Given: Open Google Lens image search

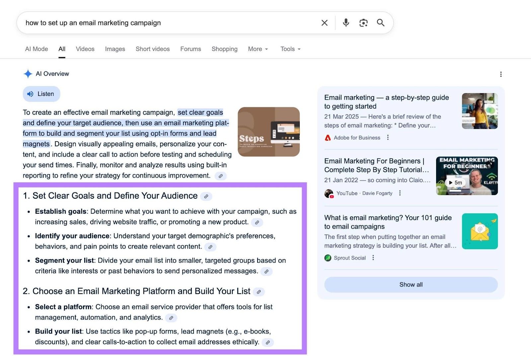Looking at the screenshot, I should click(x=363, y=23).
